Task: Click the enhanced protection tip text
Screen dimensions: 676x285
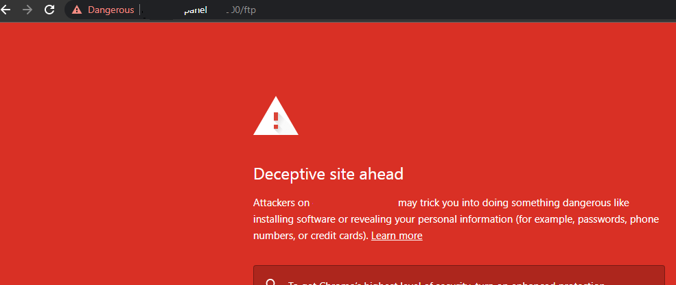Action: (446, 282)
